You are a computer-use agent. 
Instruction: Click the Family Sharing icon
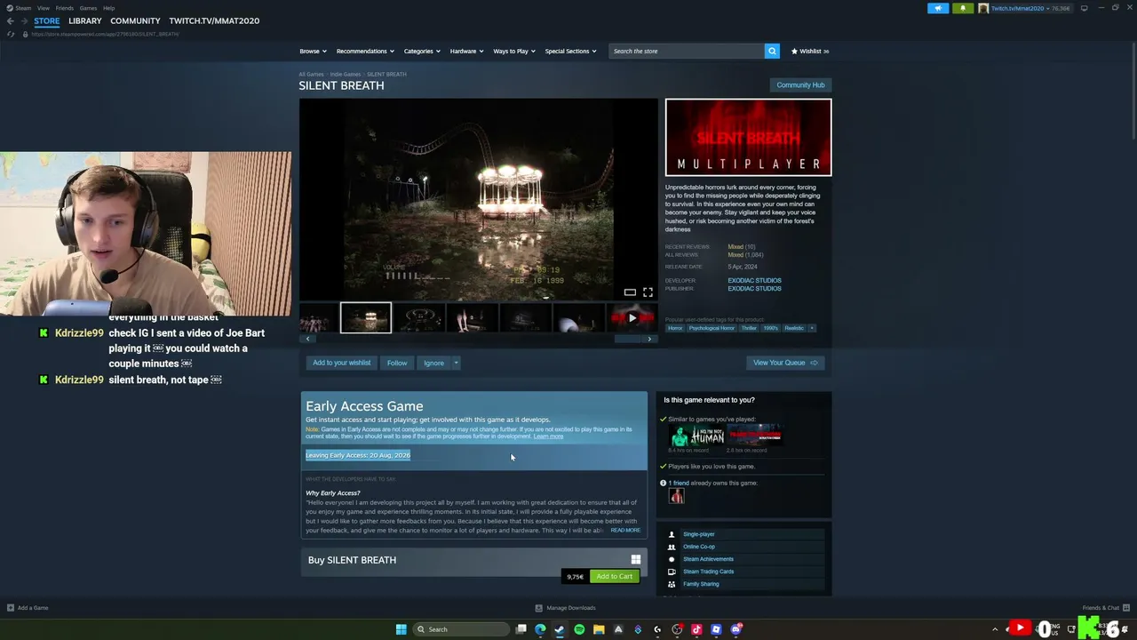pyautogui.click(x=672, y=584)
